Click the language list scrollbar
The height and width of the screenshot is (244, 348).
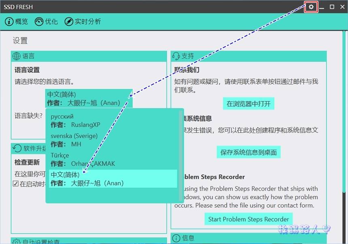click(180, 155)
